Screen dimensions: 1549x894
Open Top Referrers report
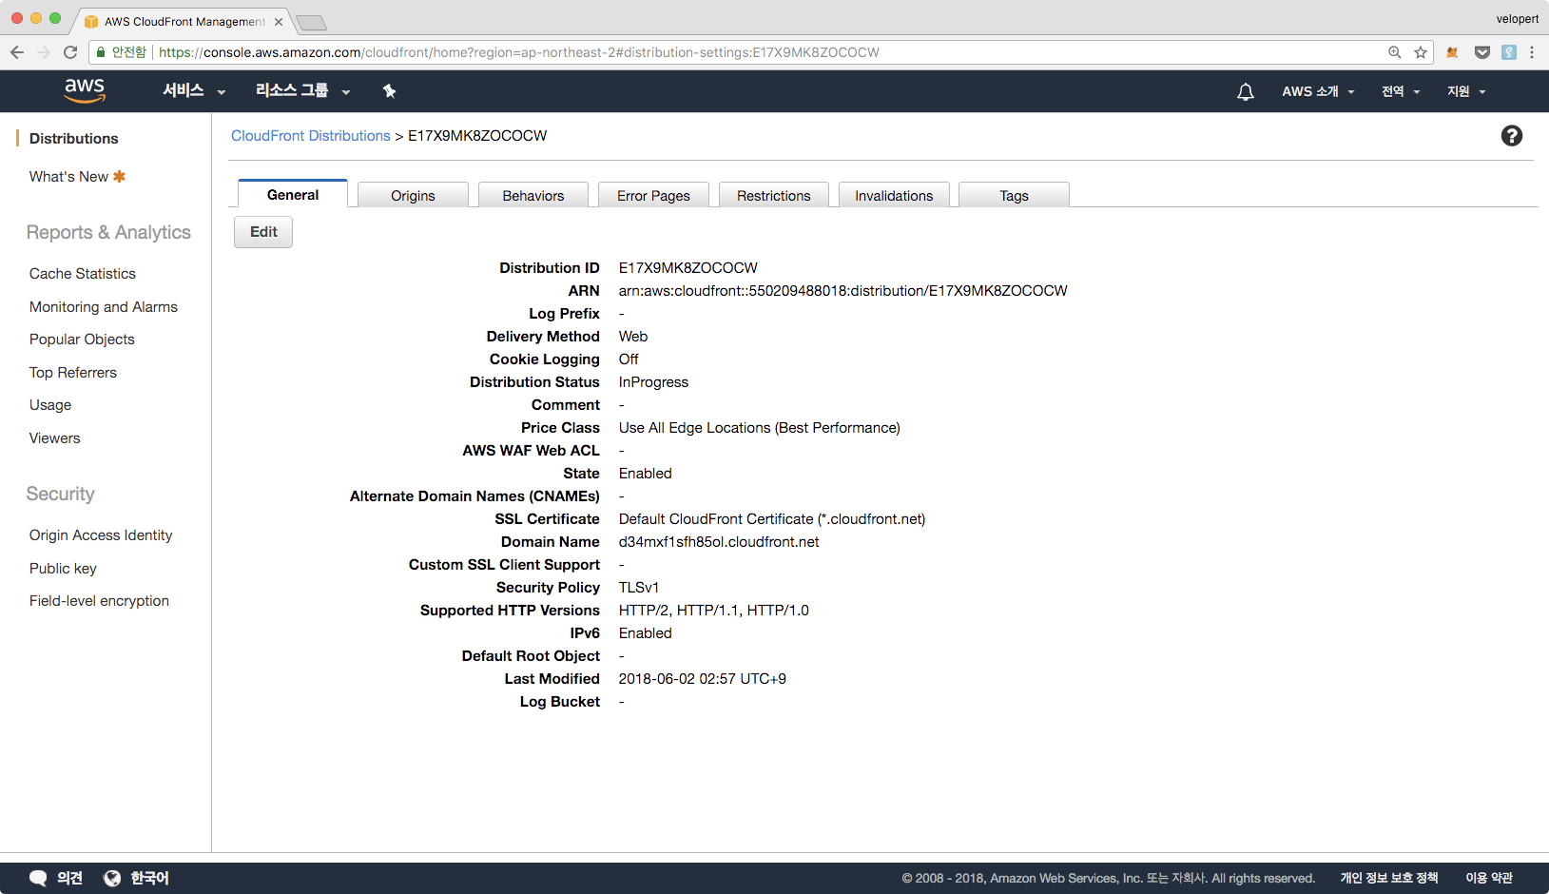tap(73, 373)
